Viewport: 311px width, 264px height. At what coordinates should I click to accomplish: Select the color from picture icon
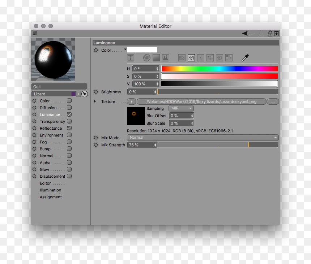[166, 58]
